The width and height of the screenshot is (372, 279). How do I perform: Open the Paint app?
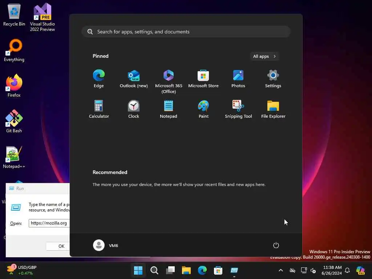203,109
